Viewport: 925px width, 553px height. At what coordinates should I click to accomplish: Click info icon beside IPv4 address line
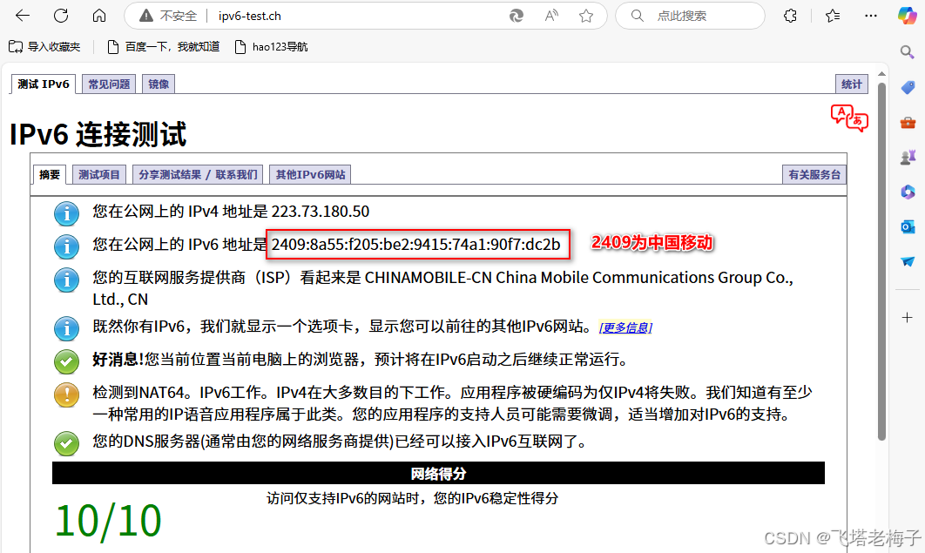pyautogui.click(x=67, y=213)
